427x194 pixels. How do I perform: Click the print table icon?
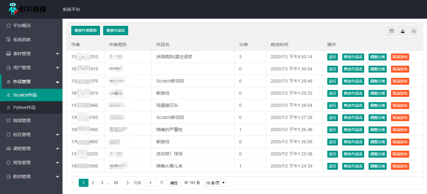click(414, 31)
